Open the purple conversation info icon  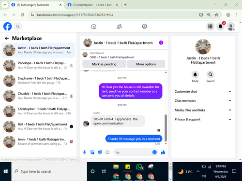pos(161,42)
